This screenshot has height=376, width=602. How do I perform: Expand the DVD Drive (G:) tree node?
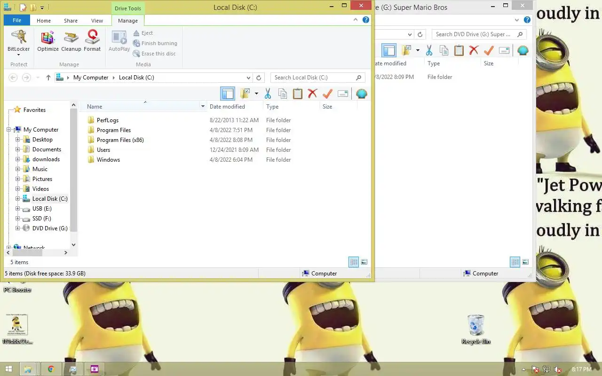(18, 228)
